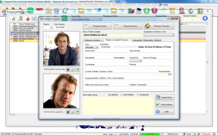Click the top client photo thumbnail
218x136 pixels.
61,48
